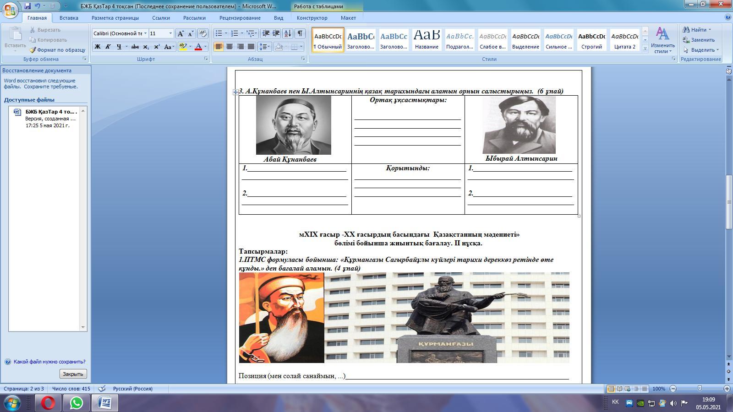
Task: Increase font size with Grow Font icon
Action: [181, 33]
